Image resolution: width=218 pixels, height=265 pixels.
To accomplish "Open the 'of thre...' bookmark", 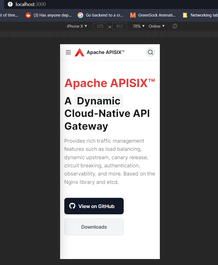I will (x=9, y=15).
